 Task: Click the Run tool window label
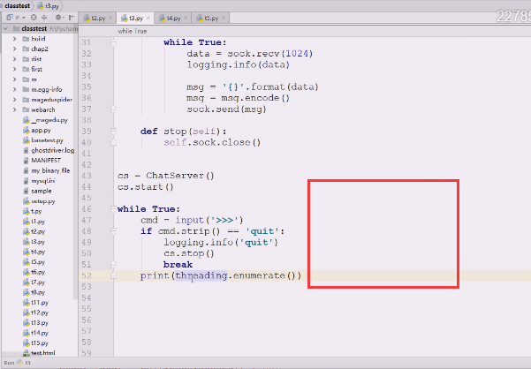(9, 363)
